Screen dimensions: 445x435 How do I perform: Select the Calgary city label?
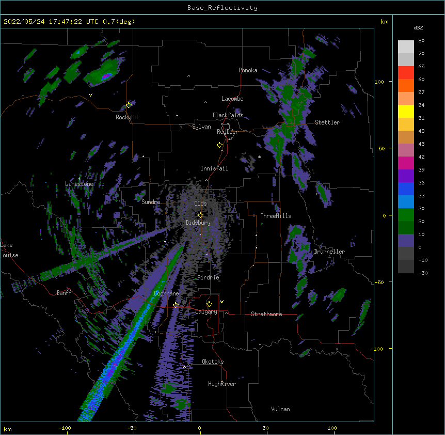tap(206, 312)
